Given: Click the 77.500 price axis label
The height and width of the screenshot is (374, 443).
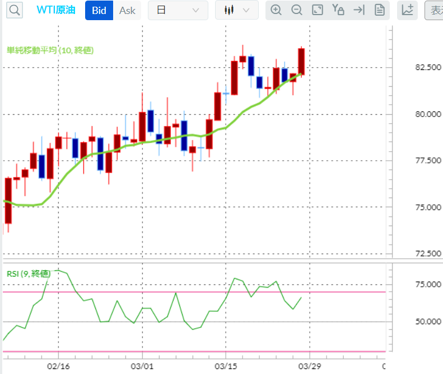Looking at the screenshot, I should pos(428,161).
